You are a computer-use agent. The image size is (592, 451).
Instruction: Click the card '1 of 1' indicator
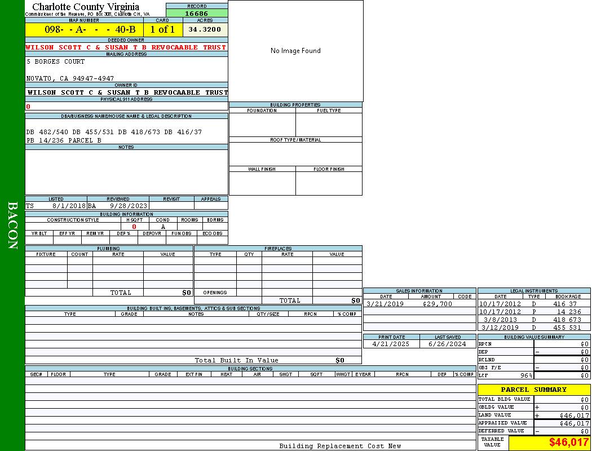162,29
